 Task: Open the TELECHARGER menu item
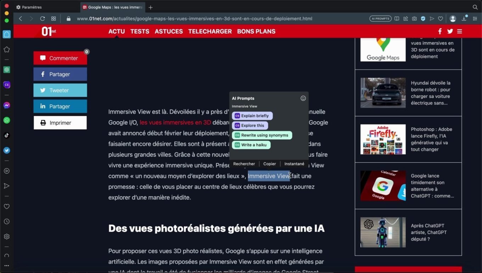210,31
